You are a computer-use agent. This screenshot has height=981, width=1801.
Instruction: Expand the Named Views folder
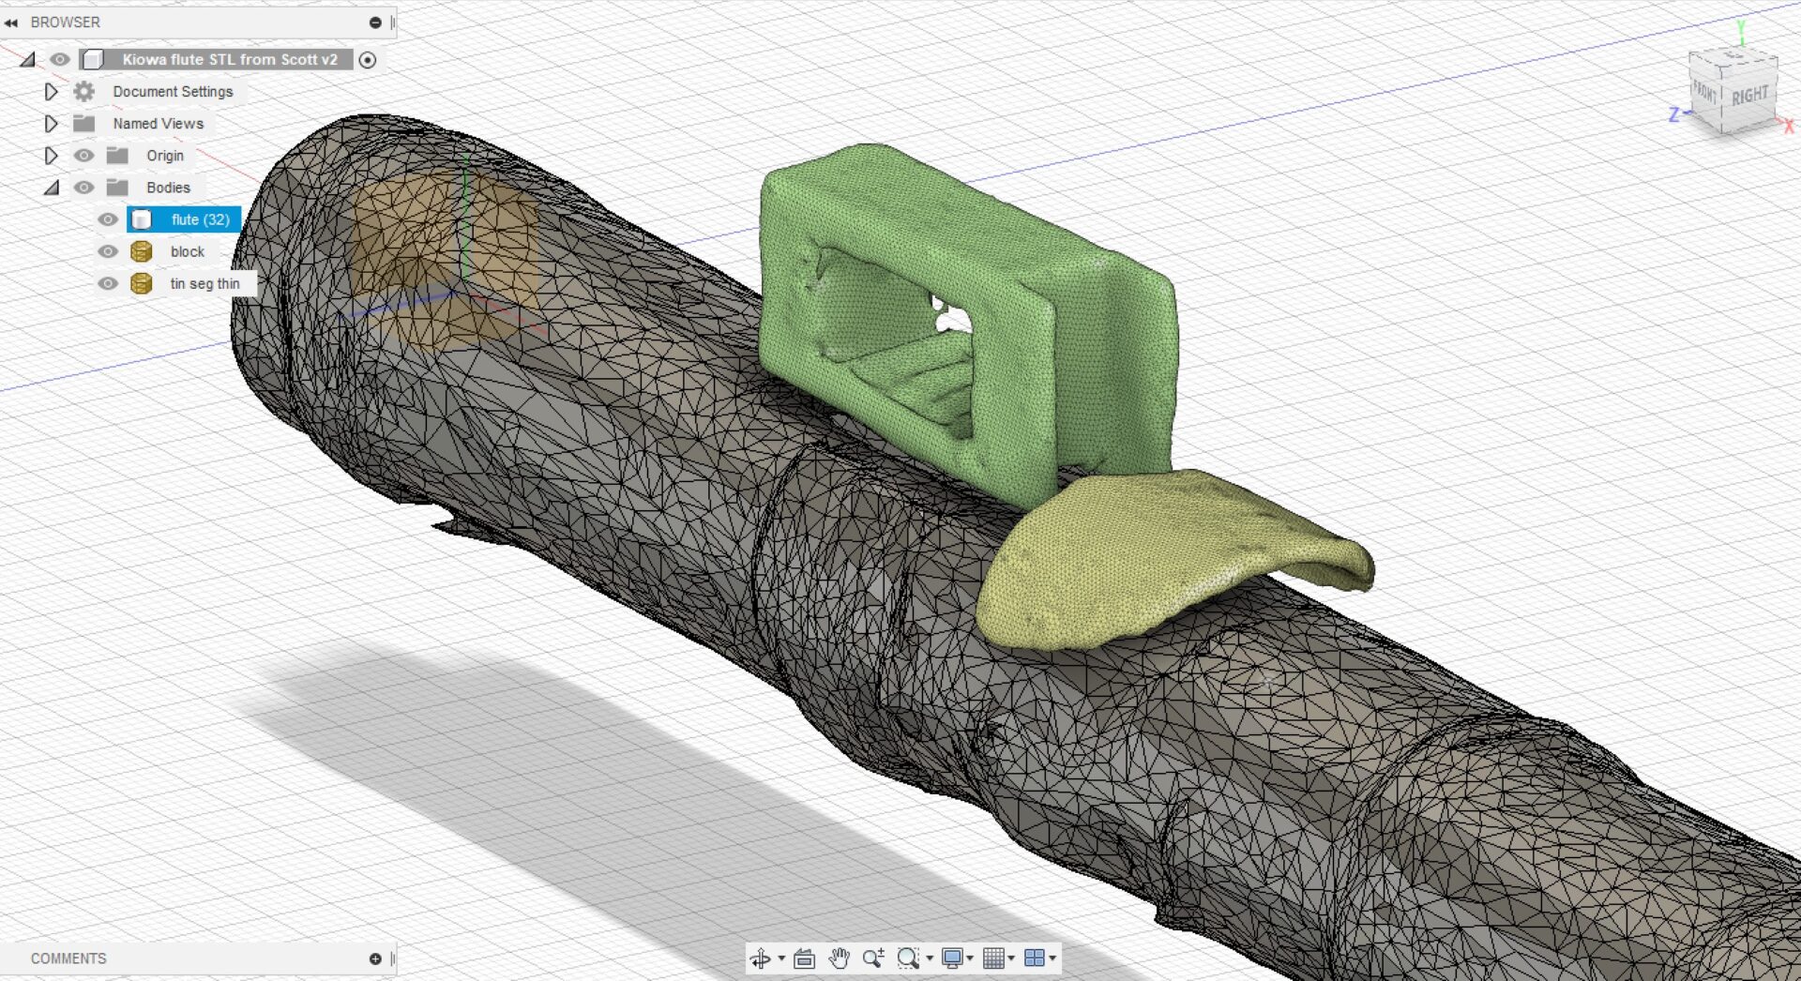pyautogui.click(x=51, y=123)
